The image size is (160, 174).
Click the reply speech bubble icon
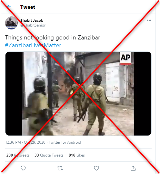23,168
